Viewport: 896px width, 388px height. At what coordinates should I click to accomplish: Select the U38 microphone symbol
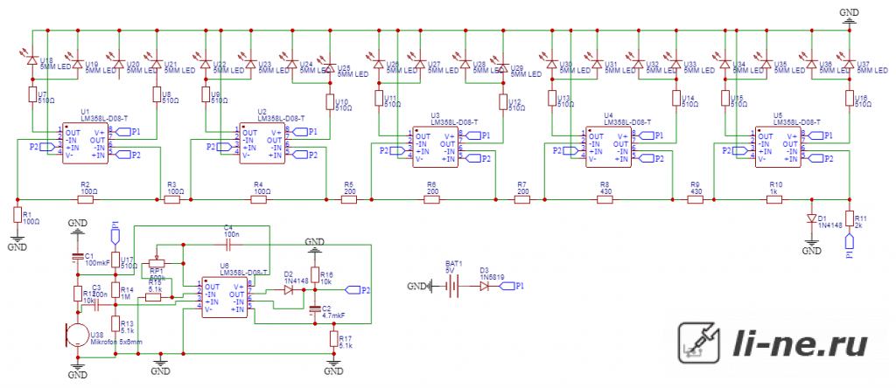(75, 335)
